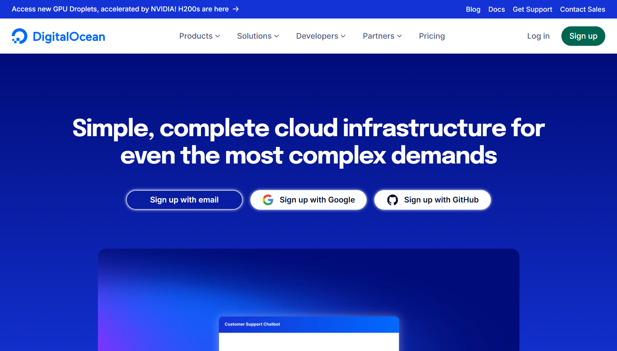617x351 pixels.
Task: Click the Customer Support Chatbot preview header
Action: coord(308,324)
